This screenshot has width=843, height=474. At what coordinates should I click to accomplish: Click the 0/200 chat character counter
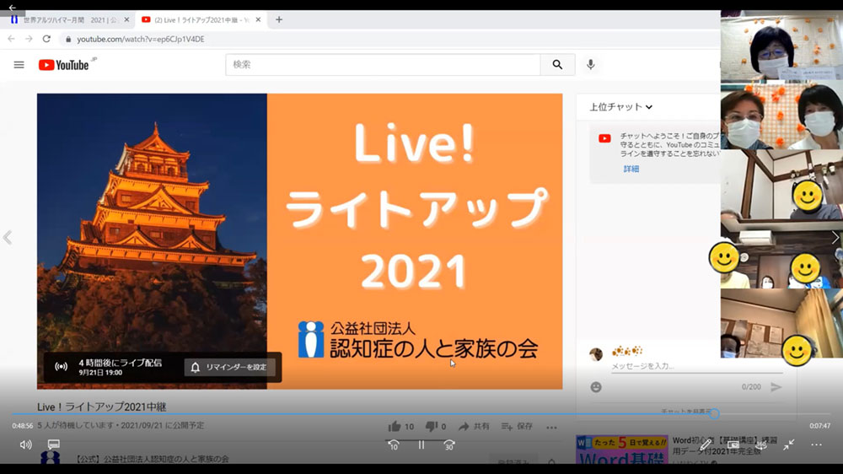click(751, 387)
